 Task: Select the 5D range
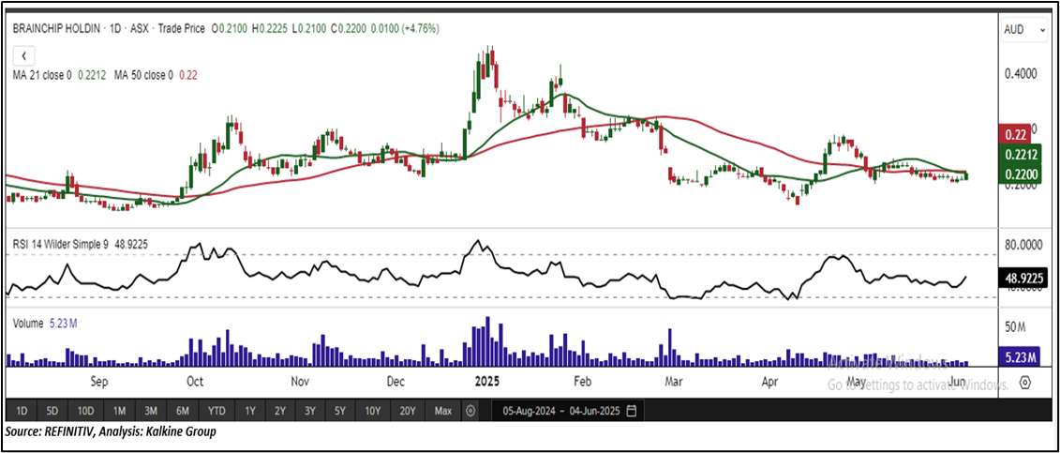(x=52, y=411)
